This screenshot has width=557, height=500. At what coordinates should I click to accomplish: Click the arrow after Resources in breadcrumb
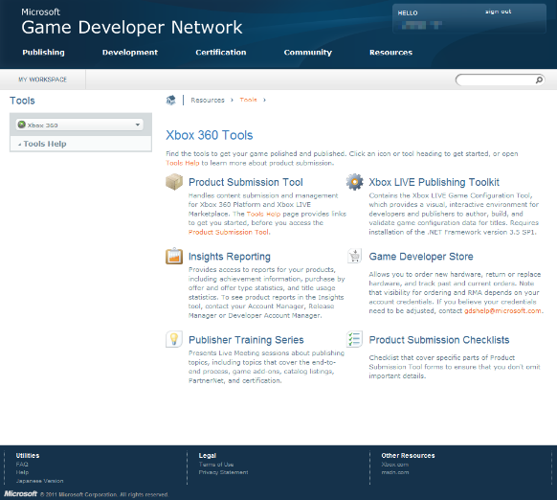coord(232,100)
